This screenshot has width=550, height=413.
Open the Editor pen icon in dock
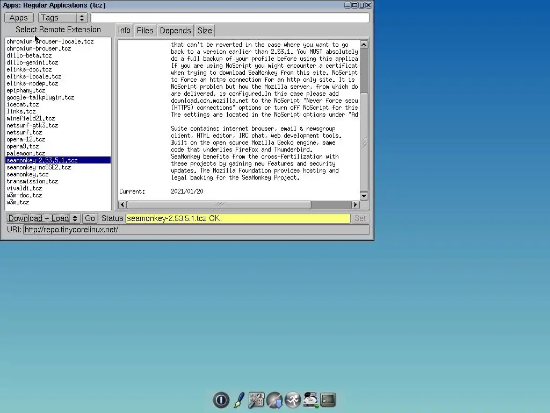(239, 400)
